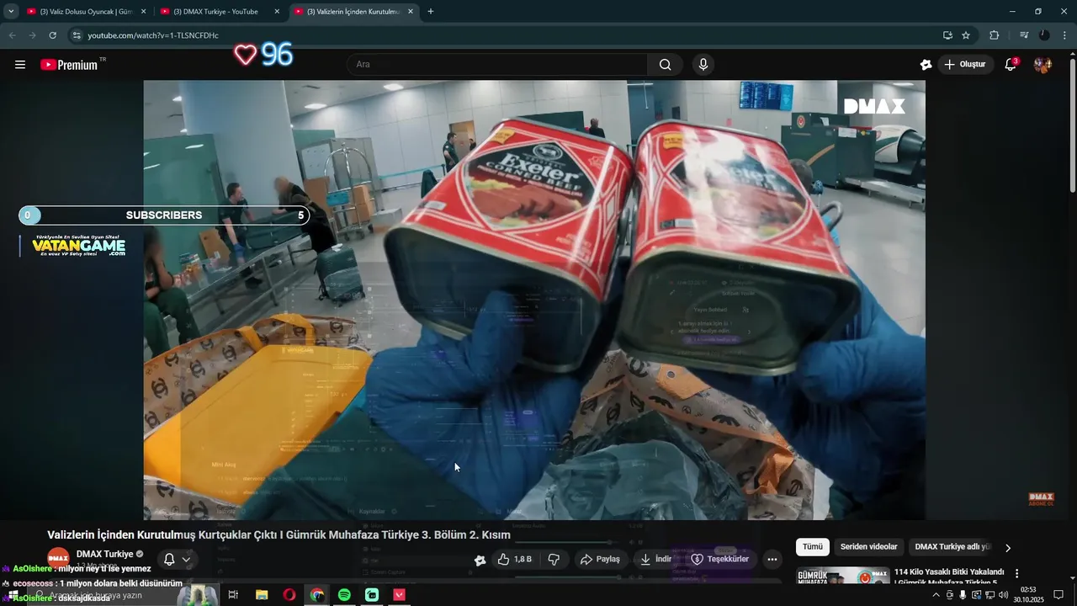Viewport: 1077px width, 606px height.
Task: Open Opera browser from taskbar
Action: click(x=289, y=595)
